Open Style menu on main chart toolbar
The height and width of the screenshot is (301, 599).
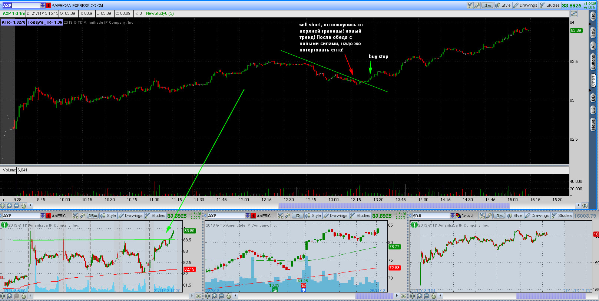tap(503, 5)
